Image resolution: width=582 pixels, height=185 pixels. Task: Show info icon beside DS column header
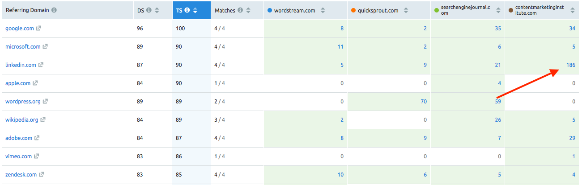click(149, 10)
